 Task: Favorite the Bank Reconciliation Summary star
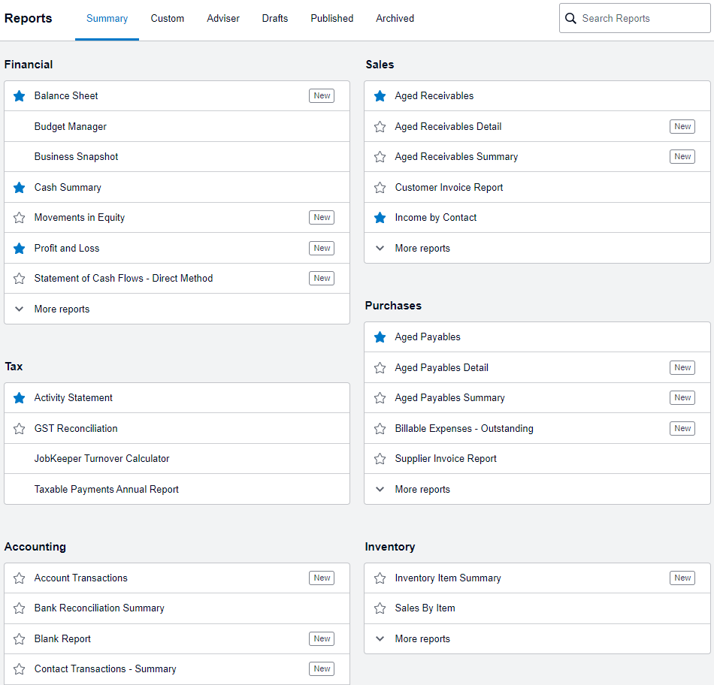(19, 608)
